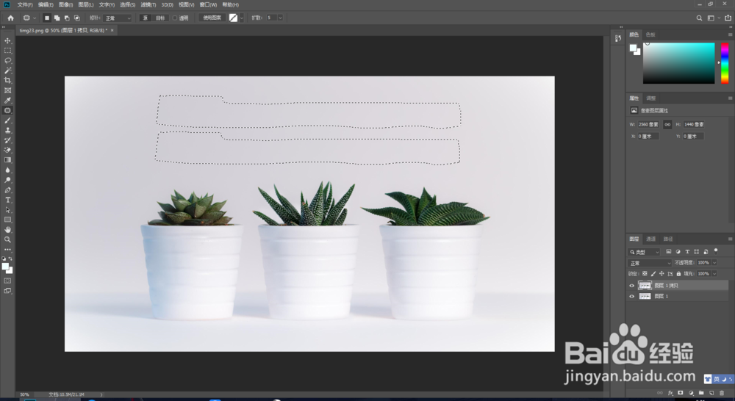Open the 图像(I) menu
735x401 pixels.
pos(65,4)
